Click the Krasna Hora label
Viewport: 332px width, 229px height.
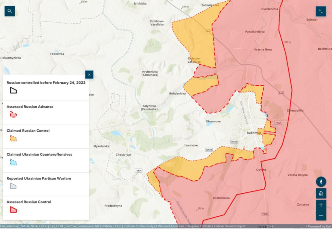(x=263, y=50)
